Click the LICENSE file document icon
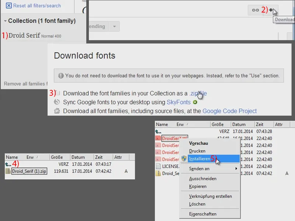Image resolution: width=295 pixels, height=221 pixels. (x=158, y=166)
